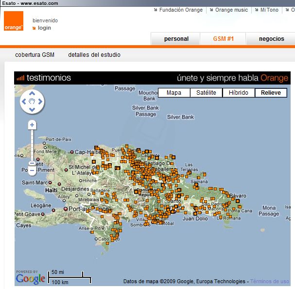Click the Mona Passage map label
This screenshot has height=289, width=295.
[269, 211]
